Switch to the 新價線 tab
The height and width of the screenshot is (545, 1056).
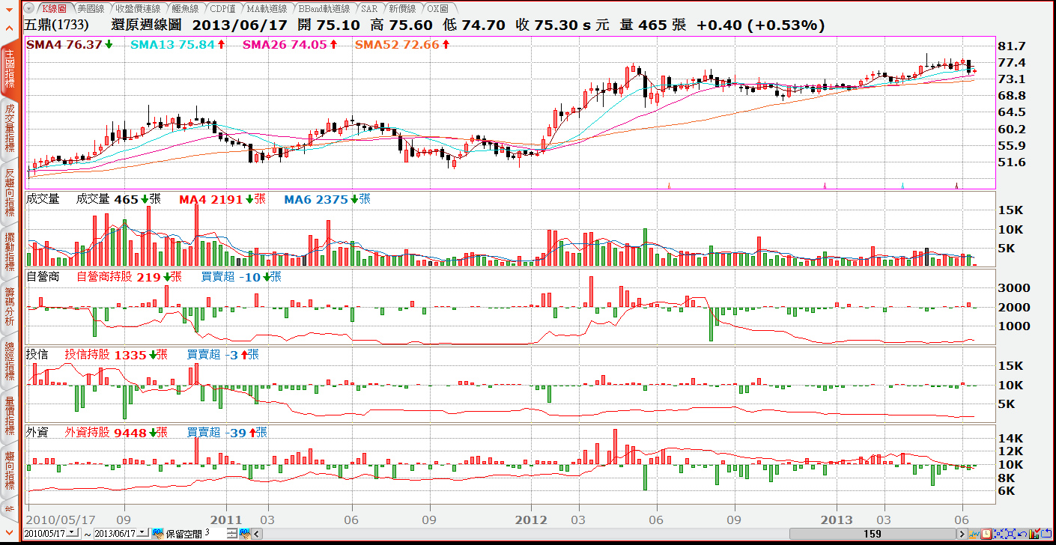tap(403, 8)
